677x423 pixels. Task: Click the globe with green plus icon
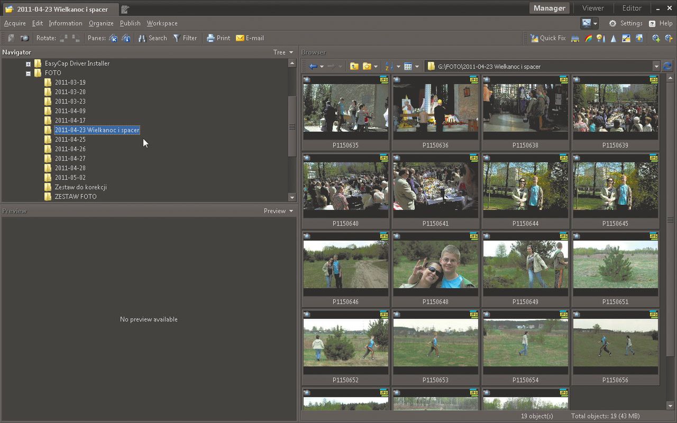point(656,38)
